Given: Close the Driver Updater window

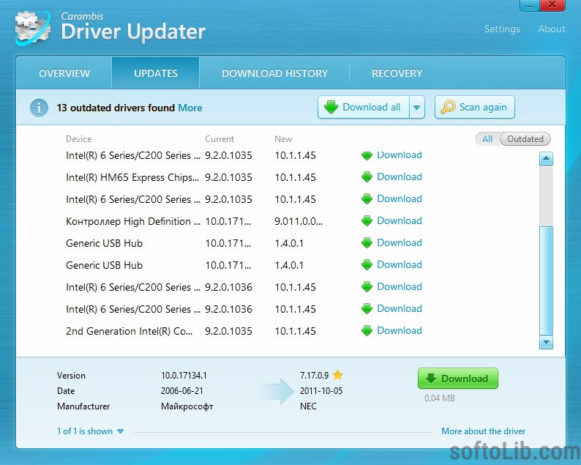Looking at the screenshot, I should click(552, 5).
